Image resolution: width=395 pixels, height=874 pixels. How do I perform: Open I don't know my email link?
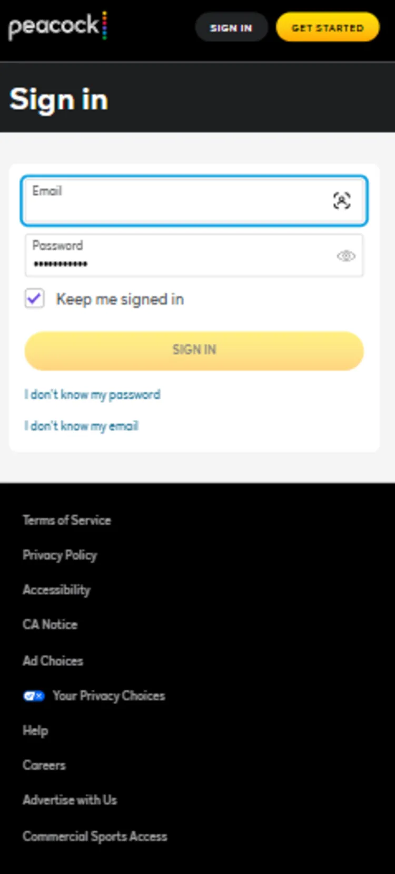coord(82,426)
